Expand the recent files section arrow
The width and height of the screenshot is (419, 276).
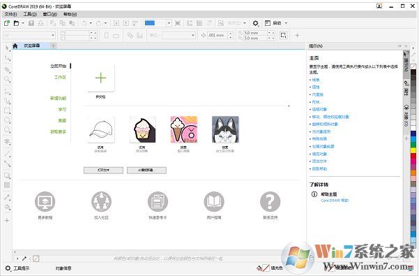tap(289, 106)
